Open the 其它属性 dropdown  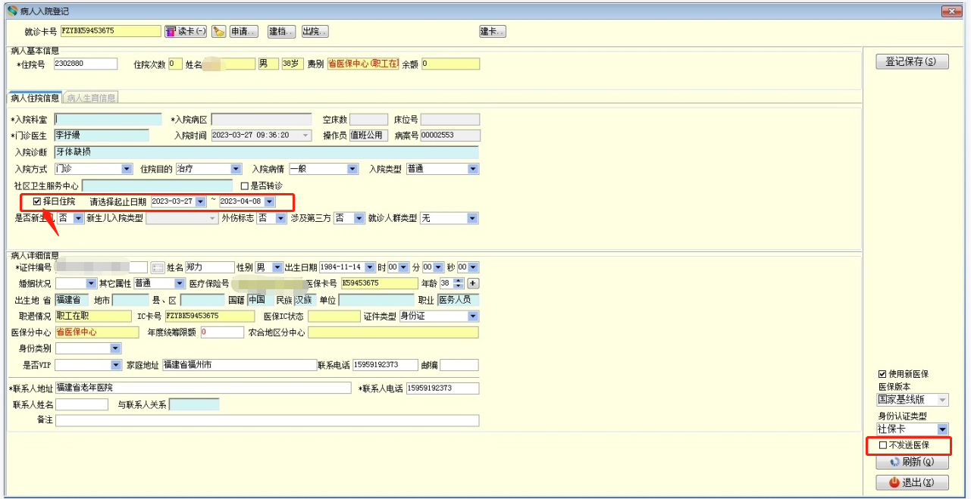(x=180, y=283)
